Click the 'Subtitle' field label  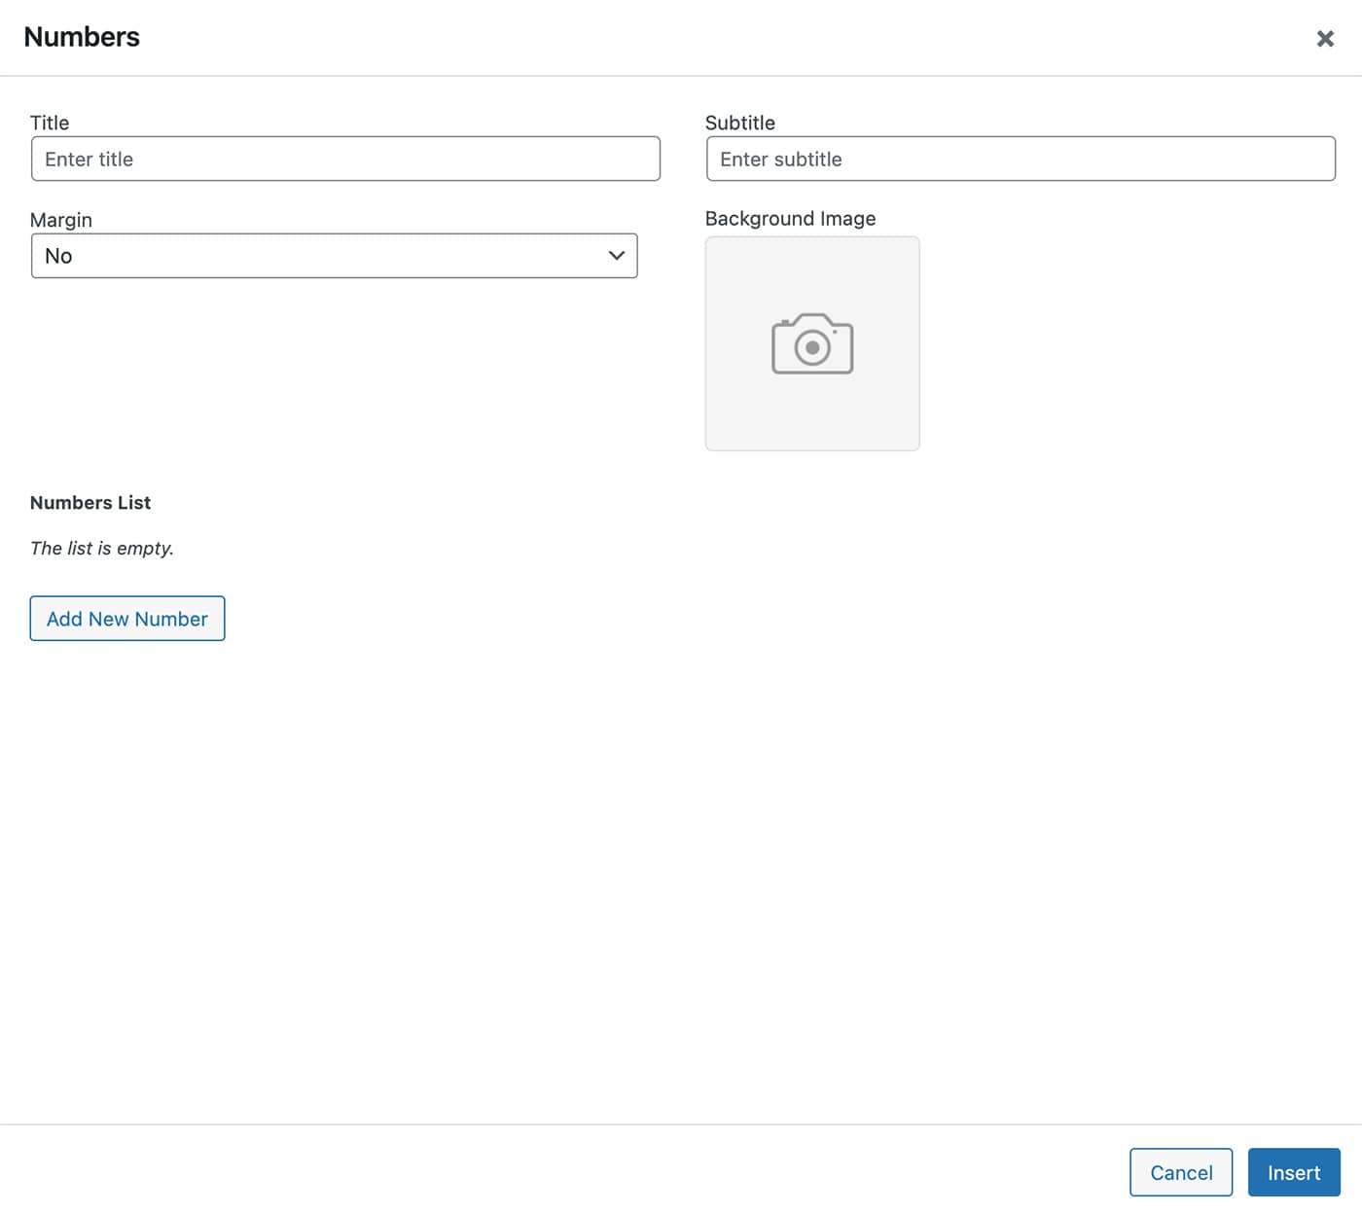tap(739, 123)
